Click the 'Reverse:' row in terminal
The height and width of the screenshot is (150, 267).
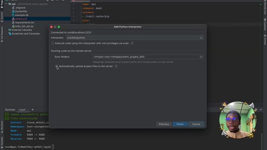28,139
